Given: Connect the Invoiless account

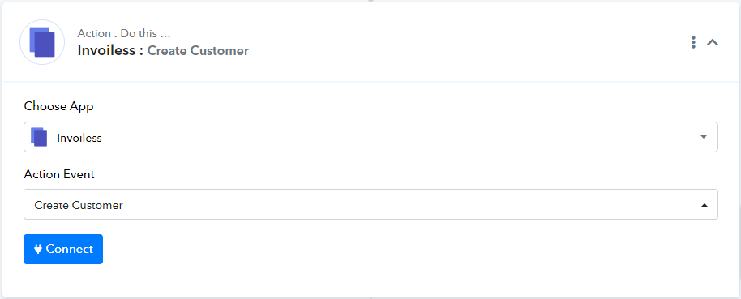Looking at the screenshot, I should point(63,249).
